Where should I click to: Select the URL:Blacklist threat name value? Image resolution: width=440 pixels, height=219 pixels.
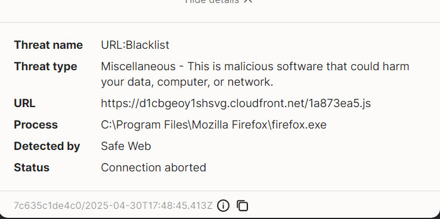click(135, 45)
